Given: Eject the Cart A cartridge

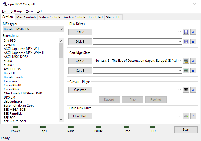Looking at the screenshot, I should click(x=193, y=61).
